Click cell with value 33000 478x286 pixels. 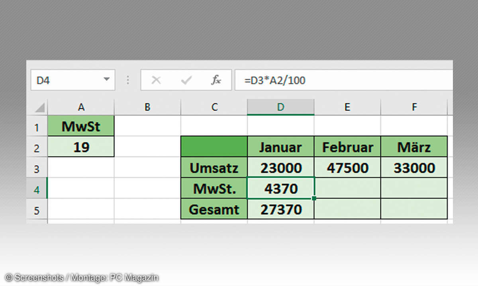click(x=414, y=168)
